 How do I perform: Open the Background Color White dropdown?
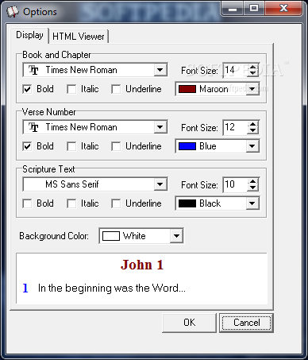coord(176,236)
